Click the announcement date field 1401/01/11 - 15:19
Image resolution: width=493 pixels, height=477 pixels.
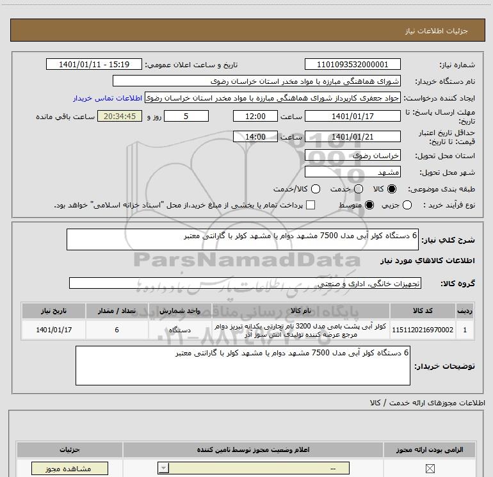(x=94, y=64)
